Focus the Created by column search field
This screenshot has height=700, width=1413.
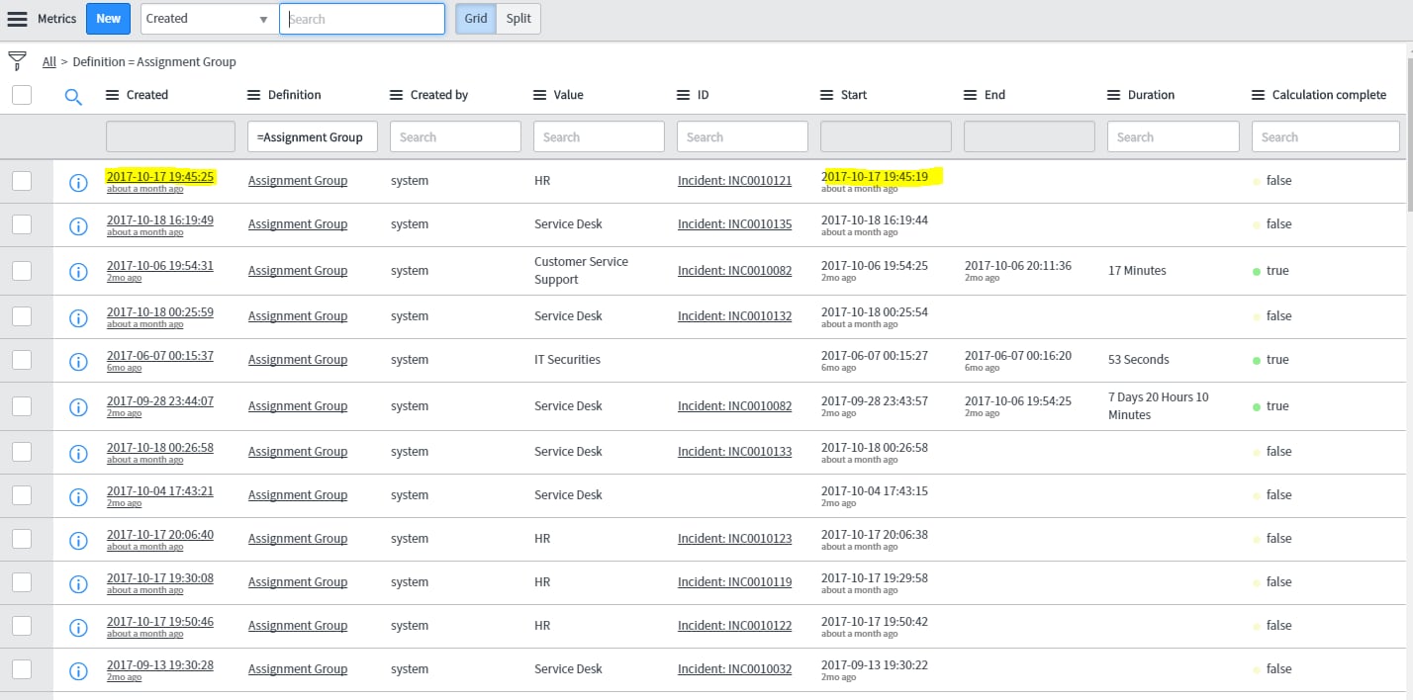455,136
